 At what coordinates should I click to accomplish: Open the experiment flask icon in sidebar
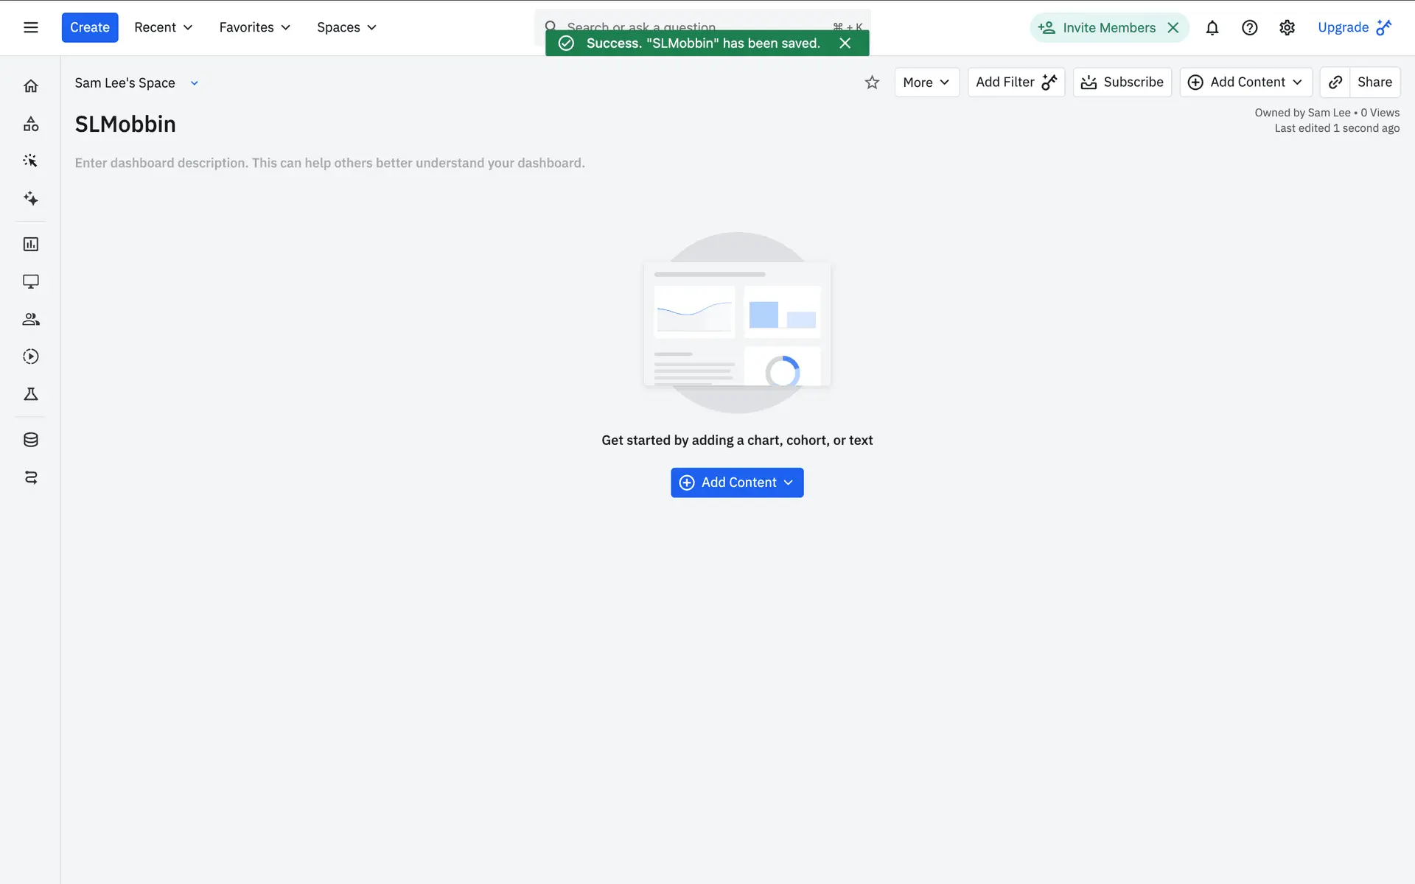pyautogui.click(x=30, y=394)
